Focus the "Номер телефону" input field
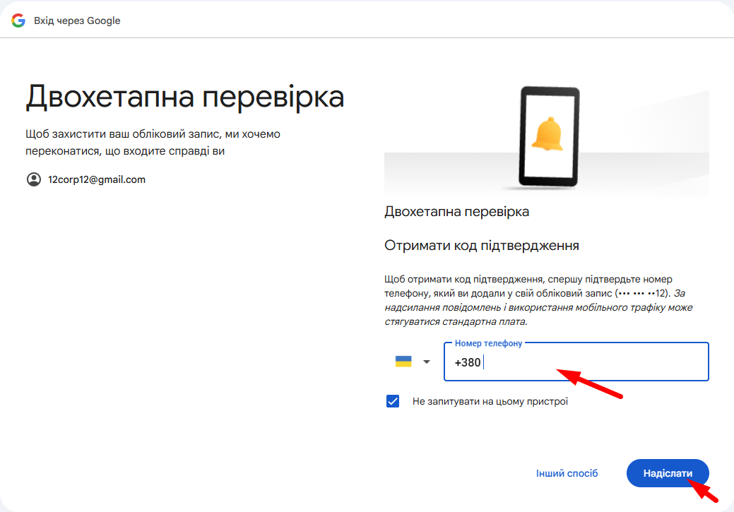Screen dimensions: 734x512 593,362
